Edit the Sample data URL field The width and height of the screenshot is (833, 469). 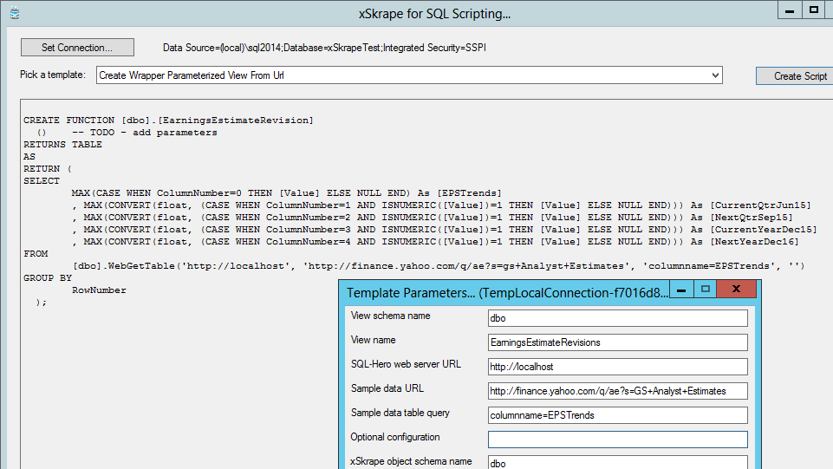(618, 391)
